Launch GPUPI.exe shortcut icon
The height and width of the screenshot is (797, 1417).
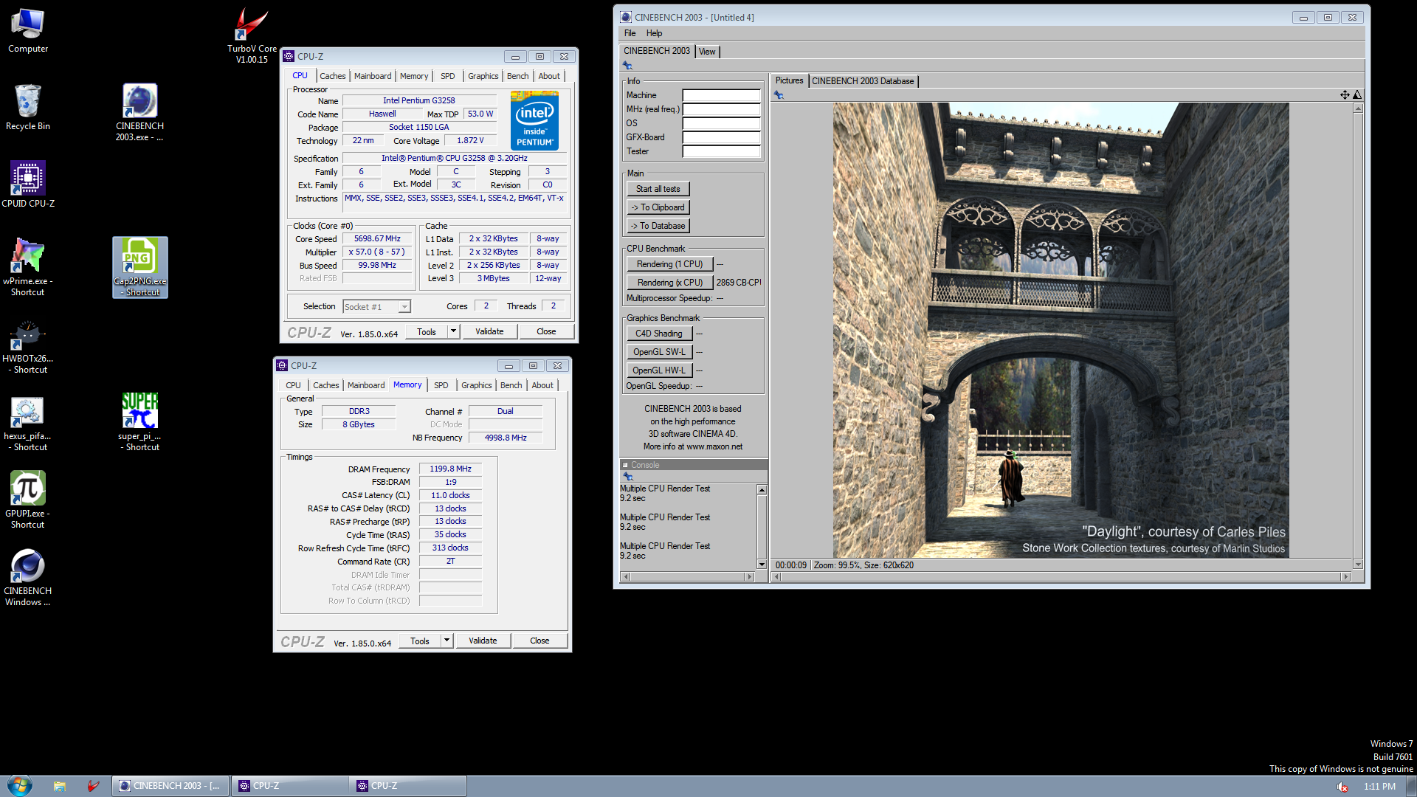pyautogui.click(x=28, y=500)
